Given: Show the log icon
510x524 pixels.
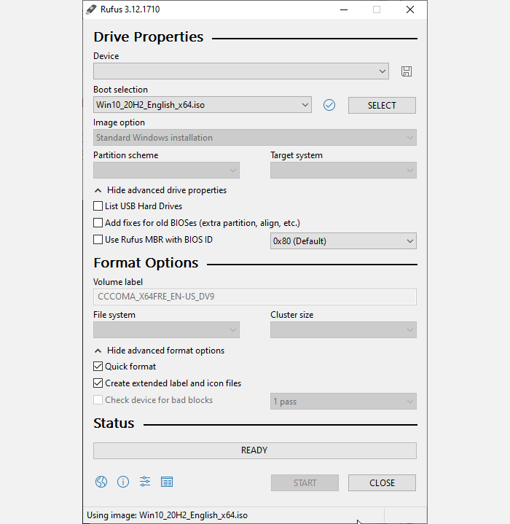Looking at the screenshot, I should 167,482.
